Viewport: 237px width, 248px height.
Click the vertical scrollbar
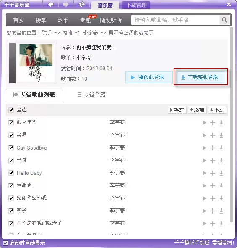232,125
